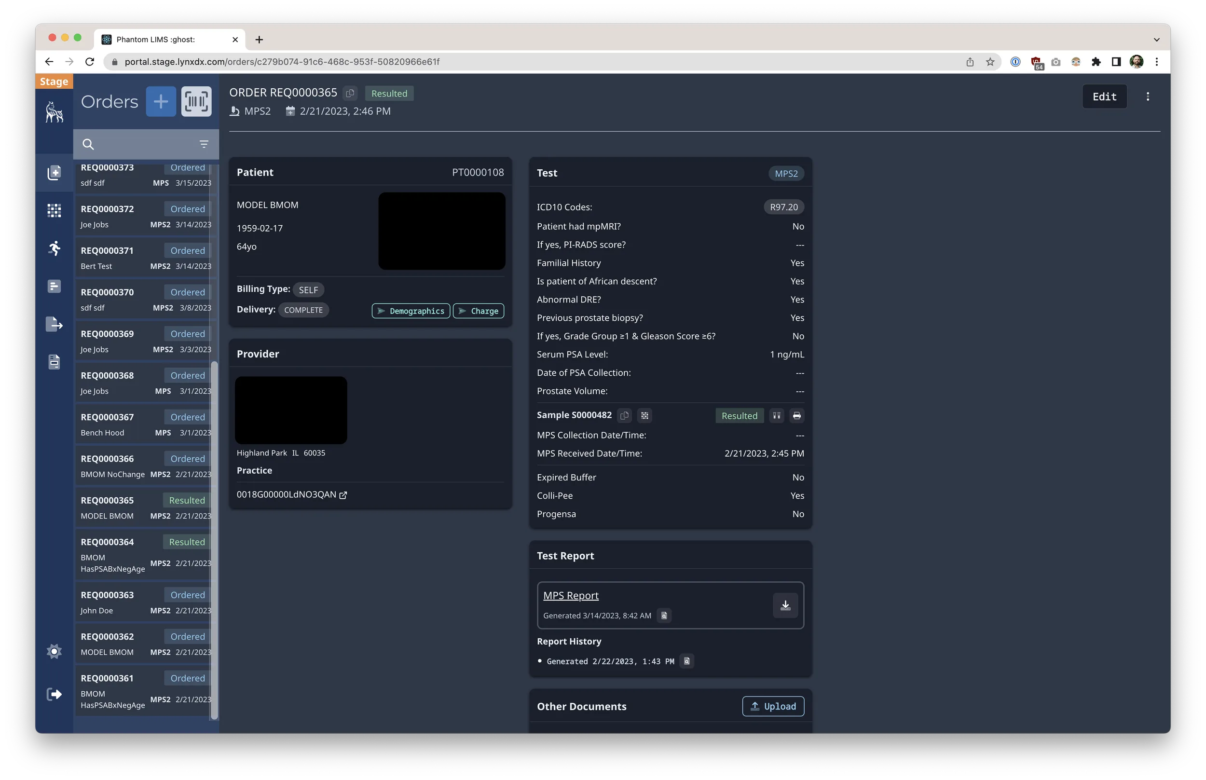Image resolution: width=1206 pixels, height=780 pixels.
Task: Toggle the lock on MPS Report timestamp
Action: pos(664,616)
